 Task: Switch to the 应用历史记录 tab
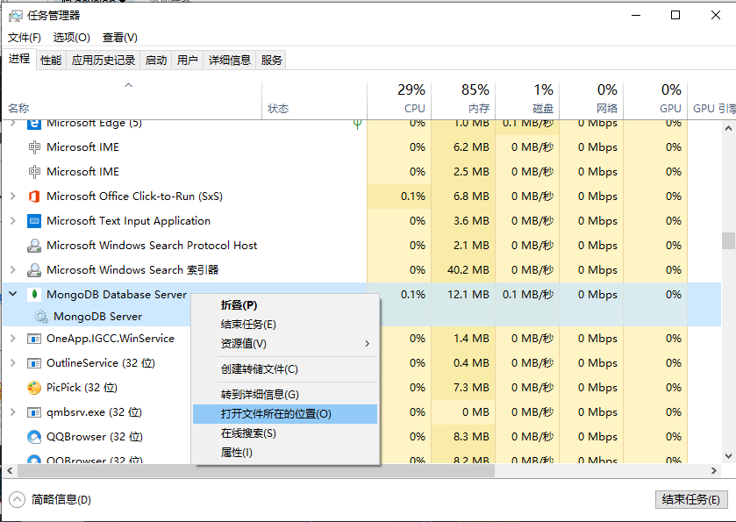click(x=104, y=60)
